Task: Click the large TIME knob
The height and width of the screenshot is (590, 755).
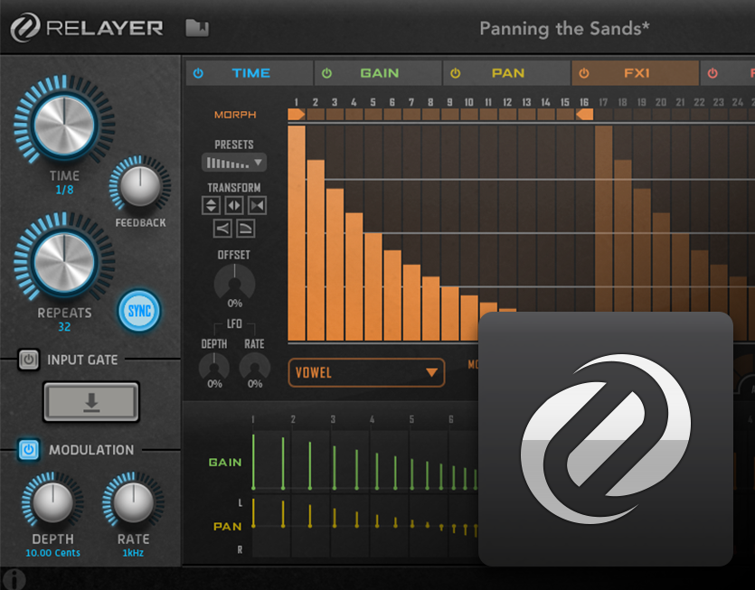Action: click(64, 125)
